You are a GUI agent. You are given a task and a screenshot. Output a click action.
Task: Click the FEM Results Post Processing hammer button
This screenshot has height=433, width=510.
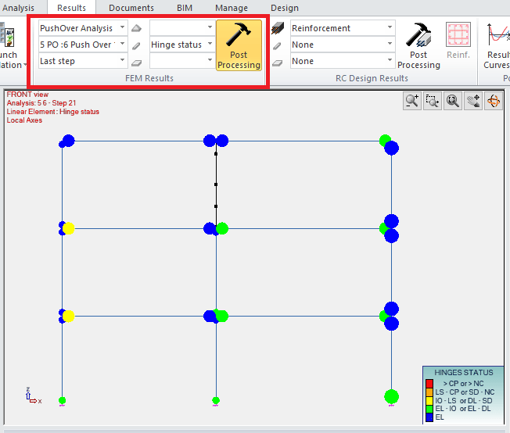coord(239,45)
